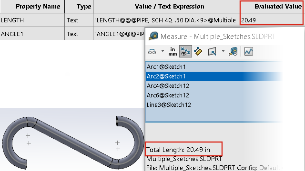Click the LENGTH value expression field
Image resolution: width=305 pixels, height=171 pixels.
166,20
